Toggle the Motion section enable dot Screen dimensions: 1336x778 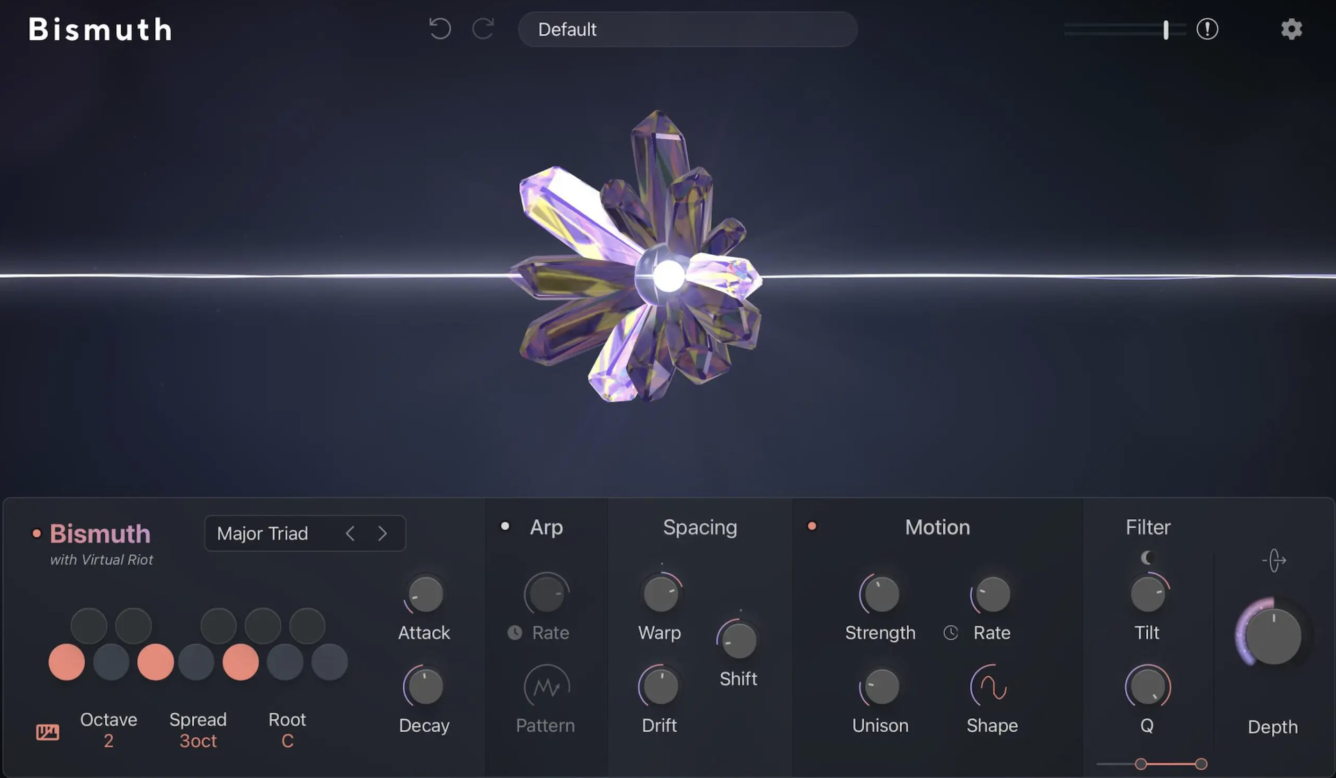click(x=811, y=526)
